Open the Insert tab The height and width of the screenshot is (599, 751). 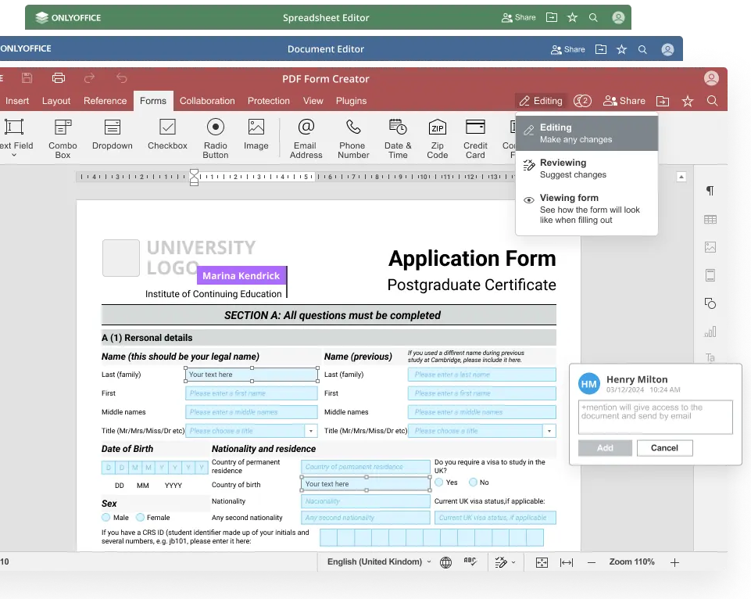point(17,101)
